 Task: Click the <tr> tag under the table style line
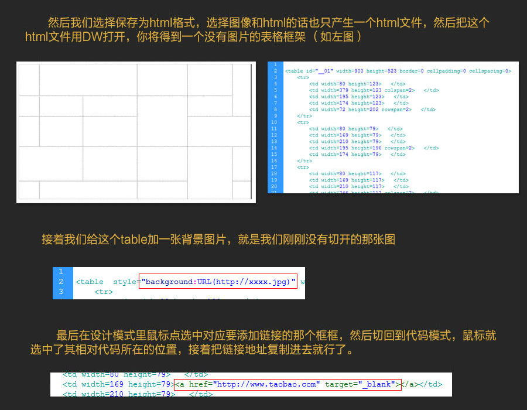click(104, 292)
